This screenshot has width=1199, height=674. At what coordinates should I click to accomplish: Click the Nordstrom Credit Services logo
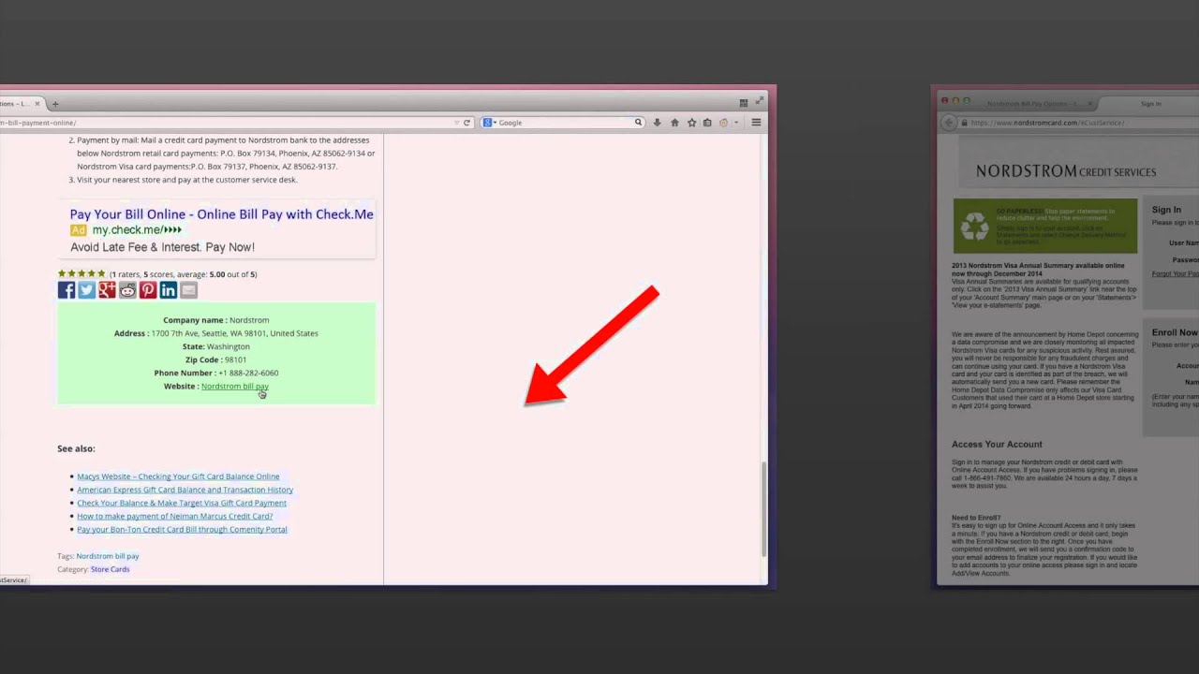1066,171
